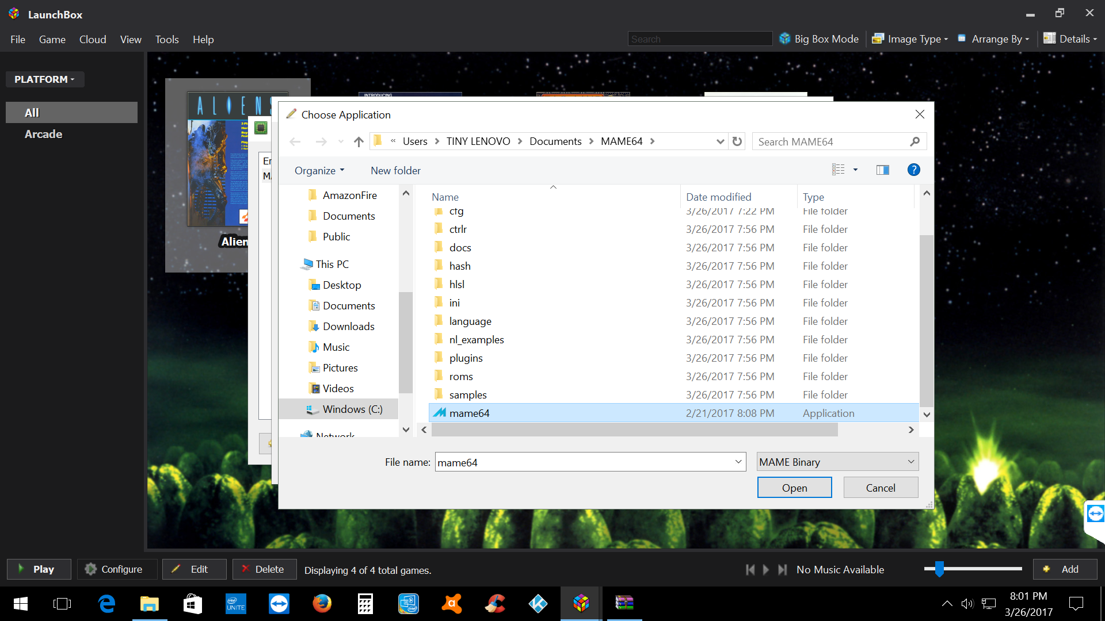Open the Organize dropdown
Image resolution: width=1105 pixels, height=621 pixels.
click(x=319, y=171)
